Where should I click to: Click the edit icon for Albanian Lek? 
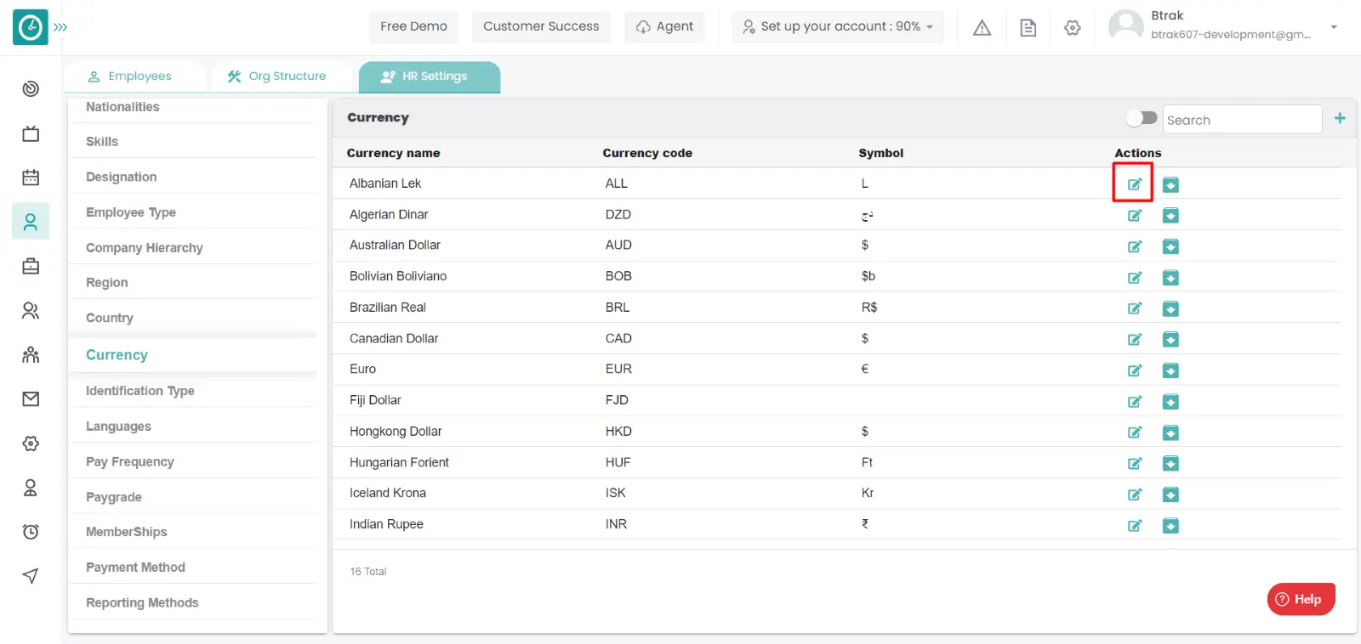(x=1134, y=184)
